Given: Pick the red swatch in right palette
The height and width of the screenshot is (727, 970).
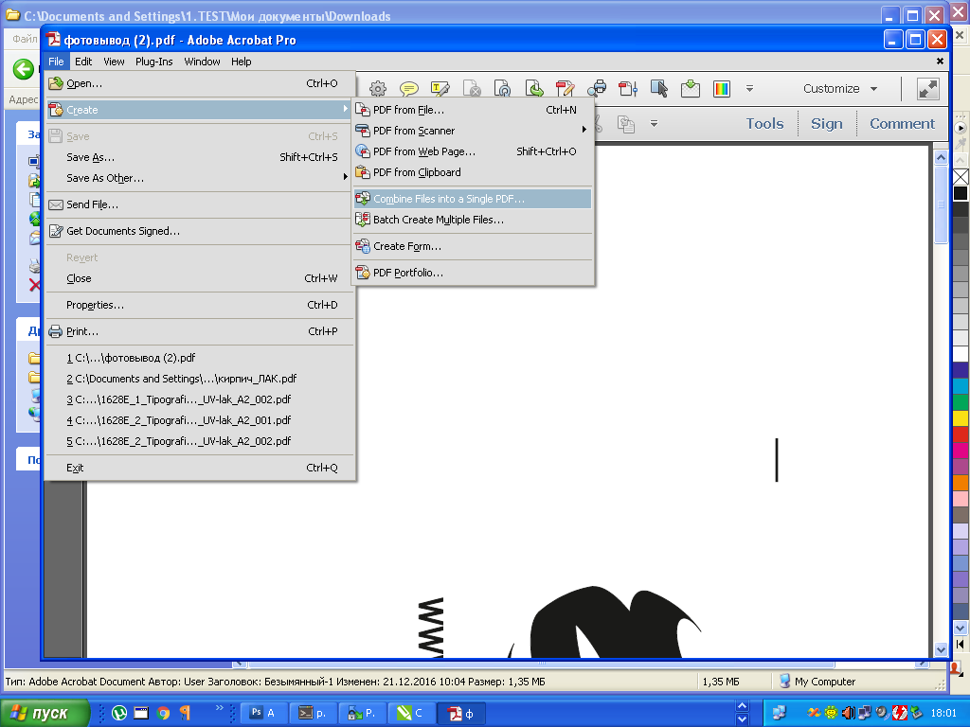Looking at the screenshot, I should (961, 434).
